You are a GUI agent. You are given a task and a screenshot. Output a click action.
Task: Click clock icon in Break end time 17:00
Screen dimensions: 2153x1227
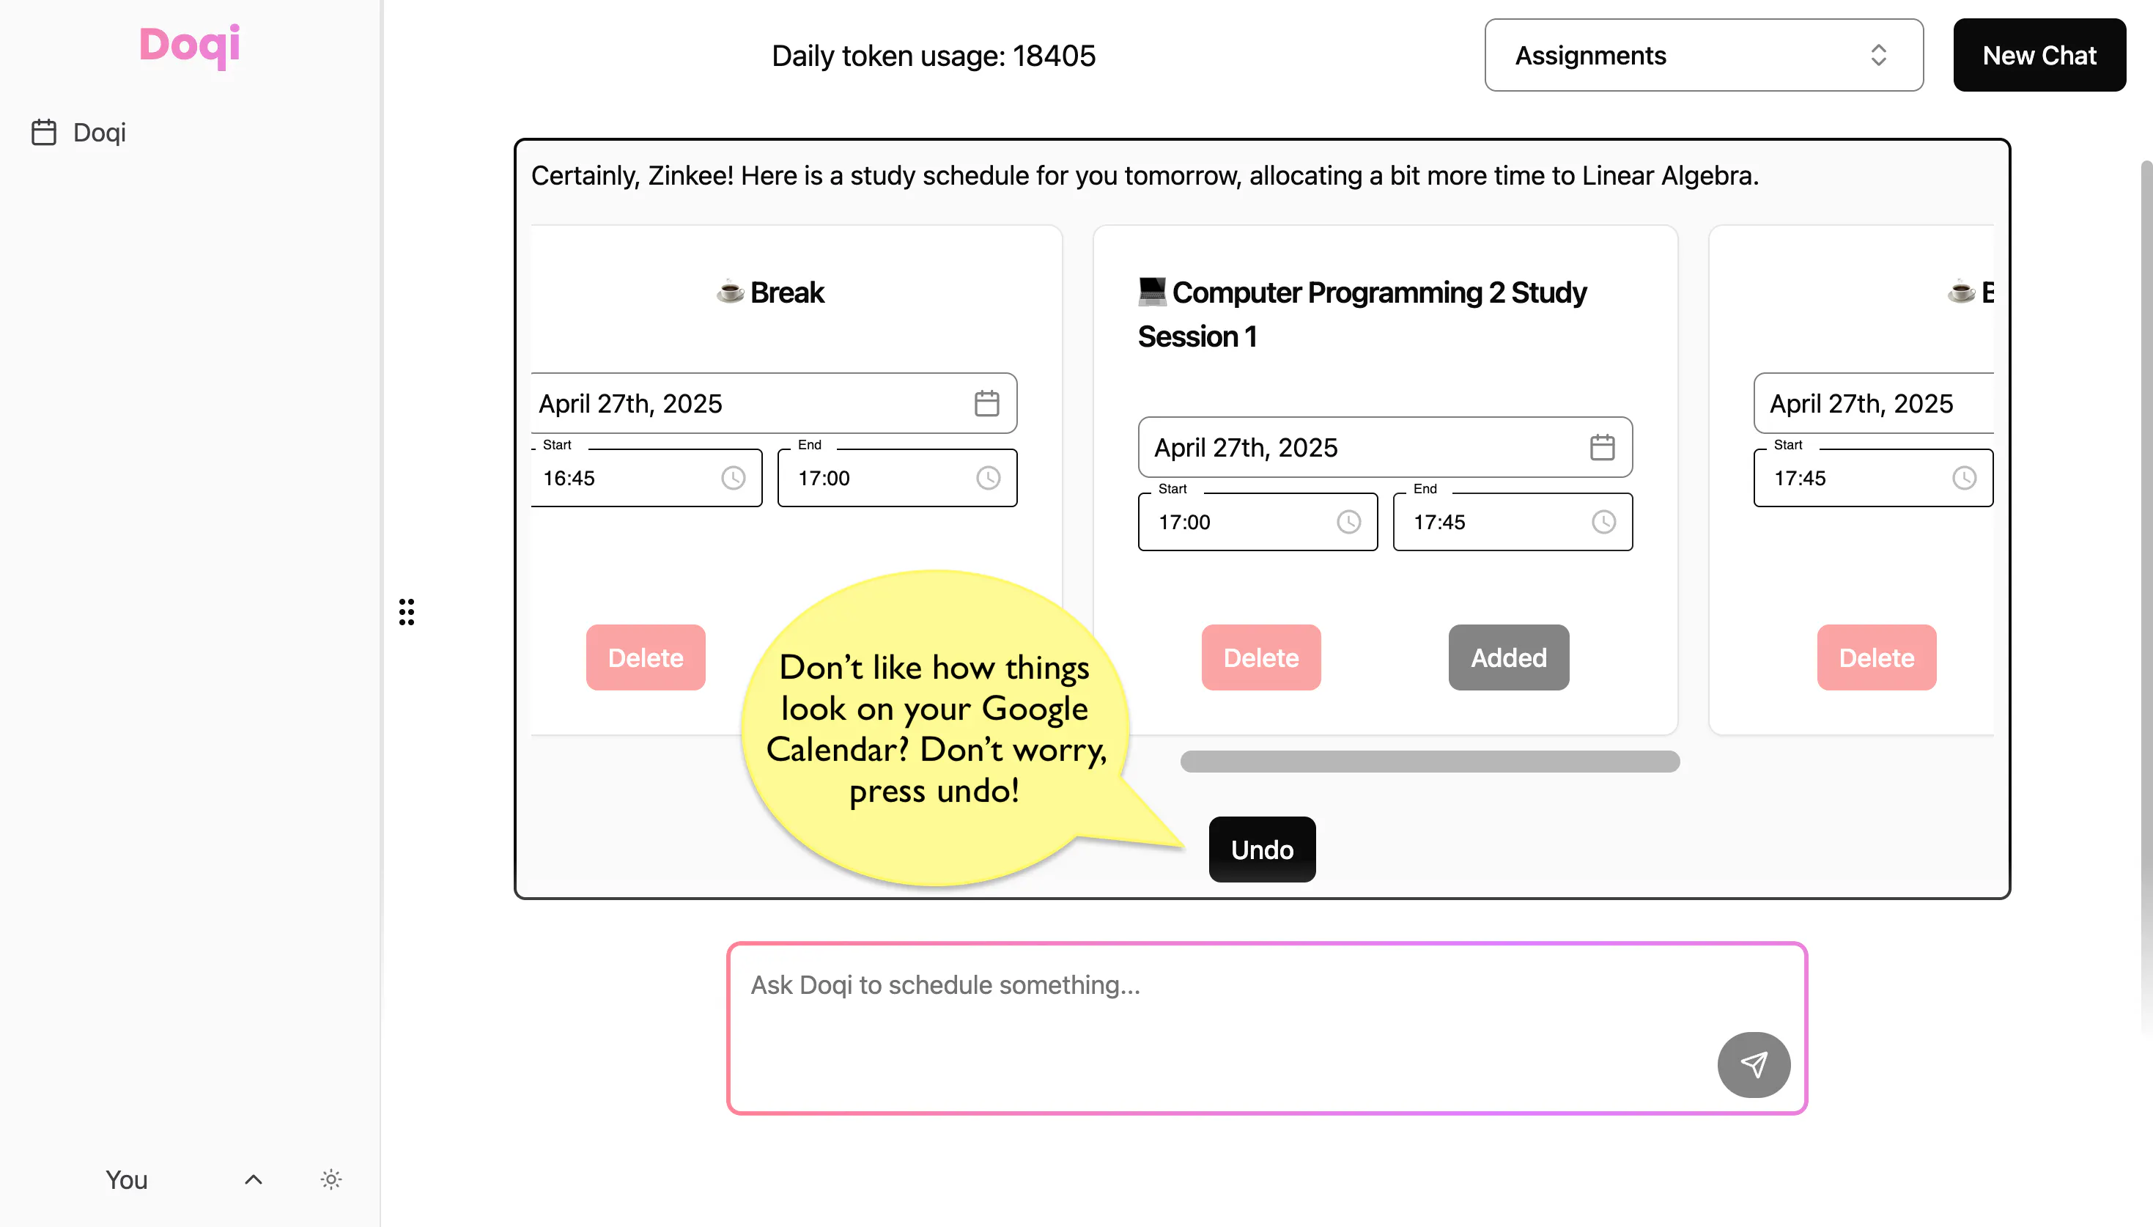coord(988,478)
